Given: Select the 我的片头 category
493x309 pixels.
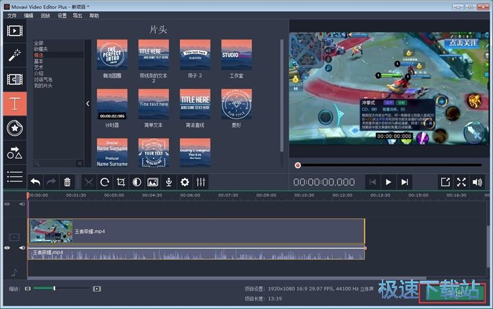Looking at the screenshot, I should [x=43, y=85].
